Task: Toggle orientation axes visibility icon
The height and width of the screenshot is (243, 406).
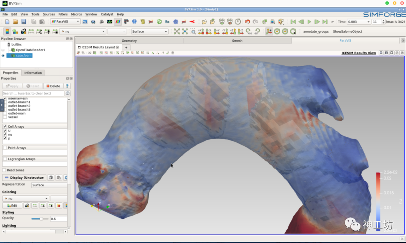Action: click(269, 31)
